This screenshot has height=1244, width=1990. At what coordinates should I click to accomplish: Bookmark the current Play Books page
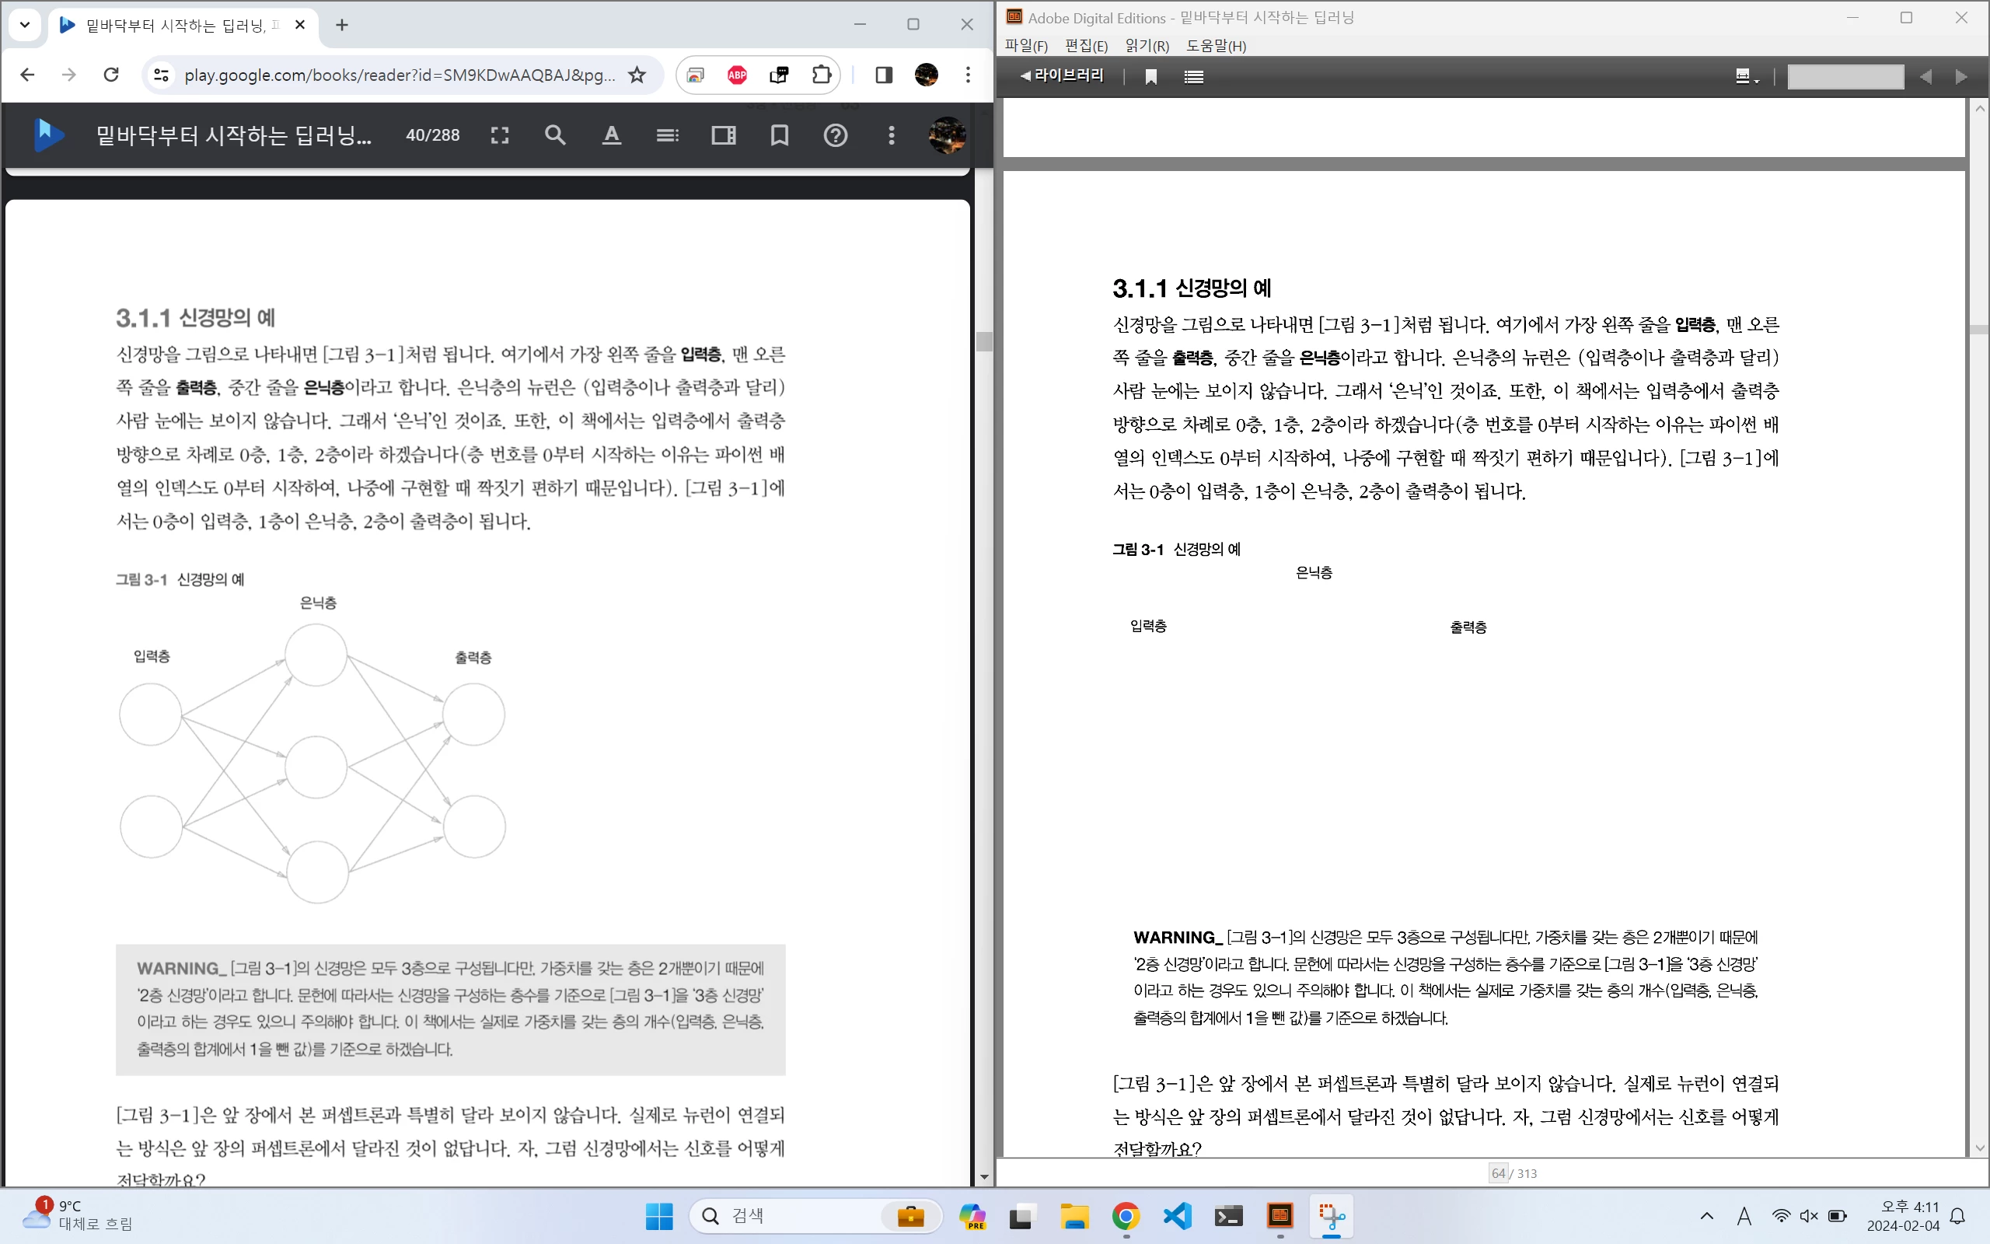[779, 136]
